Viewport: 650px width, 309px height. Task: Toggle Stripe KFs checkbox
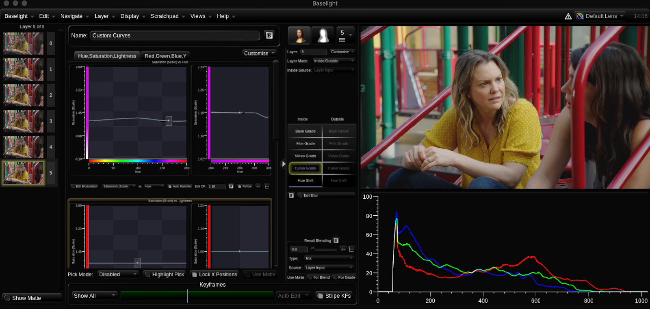[334, 296]
